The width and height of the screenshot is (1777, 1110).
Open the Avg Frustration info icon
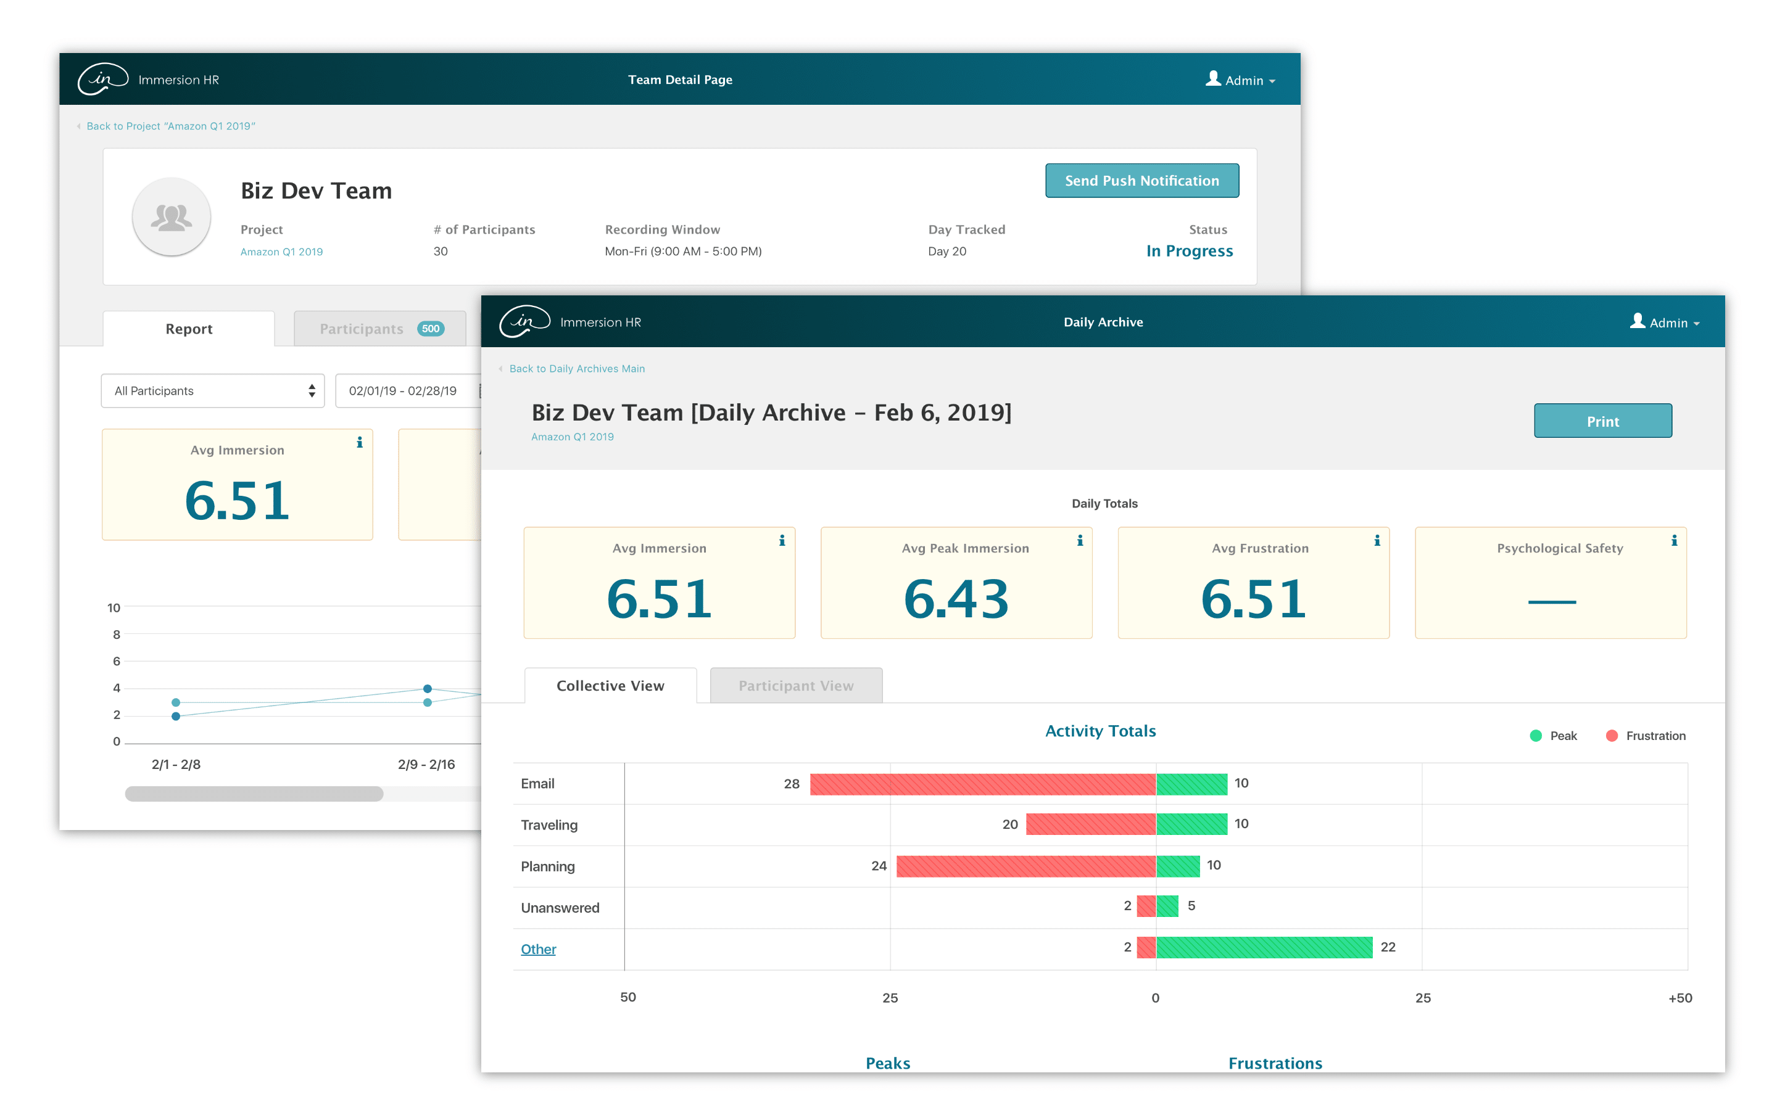(x=1377, y=541)
